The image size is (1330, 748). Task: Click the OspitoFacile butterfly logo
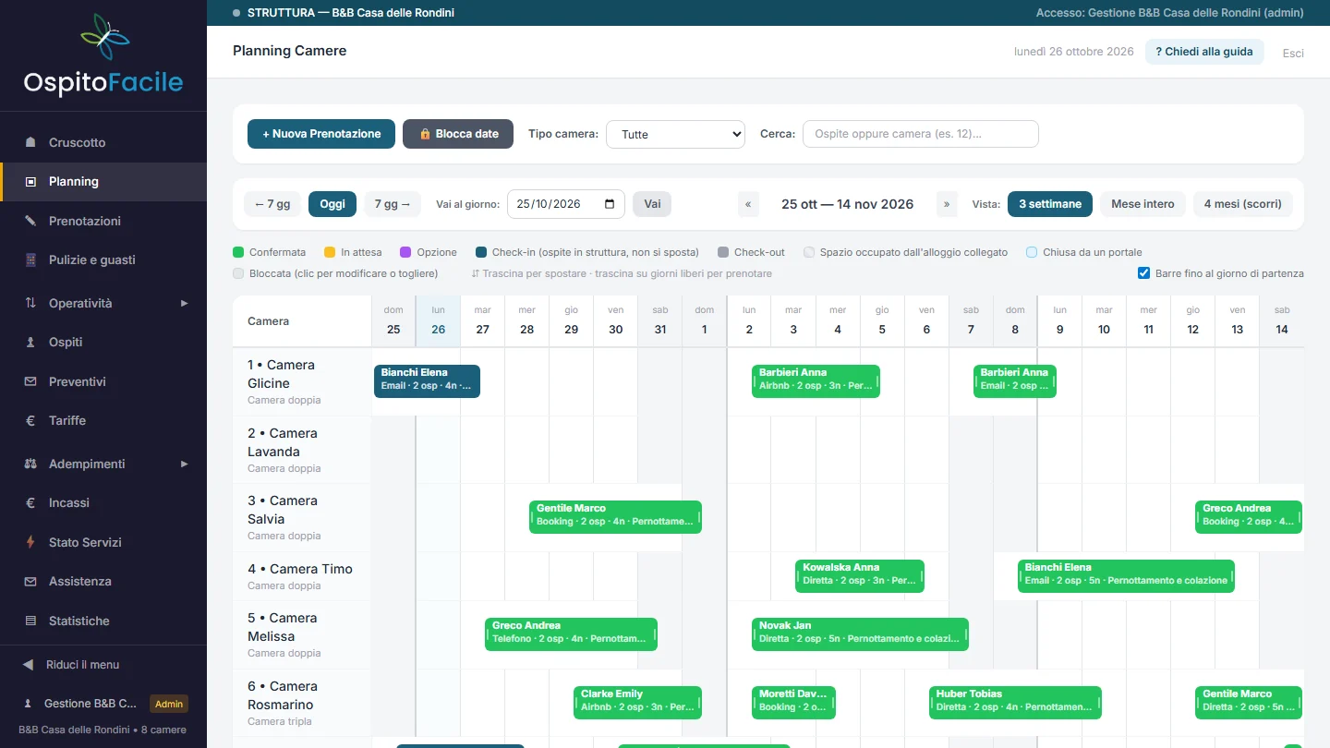(103, 36)
